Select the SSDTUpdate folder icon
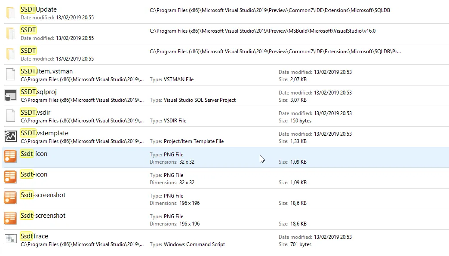 tap(11, 13)
